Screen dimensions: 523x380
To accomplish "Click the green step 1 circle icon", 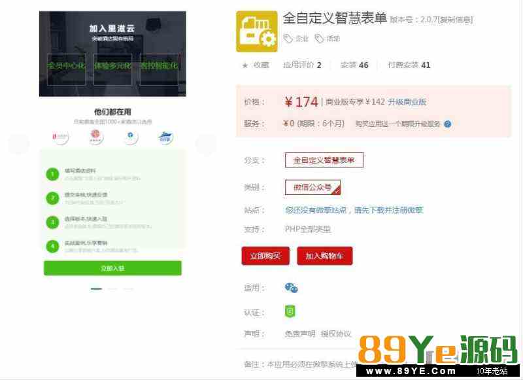I will pos(52,174).
